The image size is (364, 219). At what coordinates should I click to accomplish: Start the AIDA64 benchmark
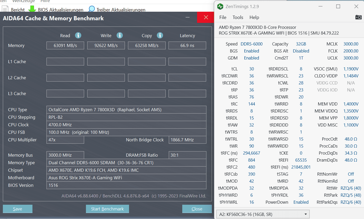[107, 209]
